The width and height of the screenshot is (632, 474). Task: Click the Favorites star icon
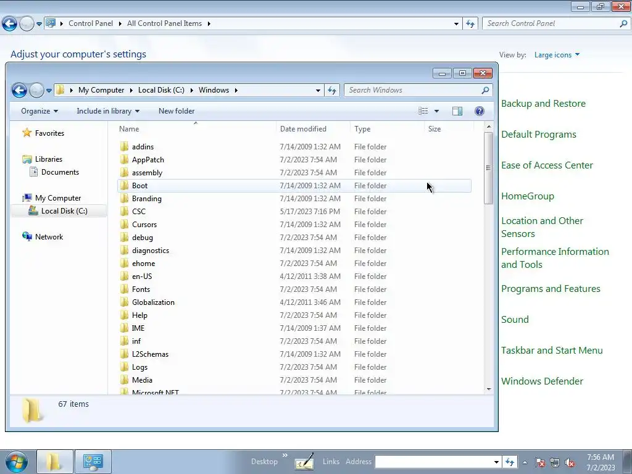[27, 133]
